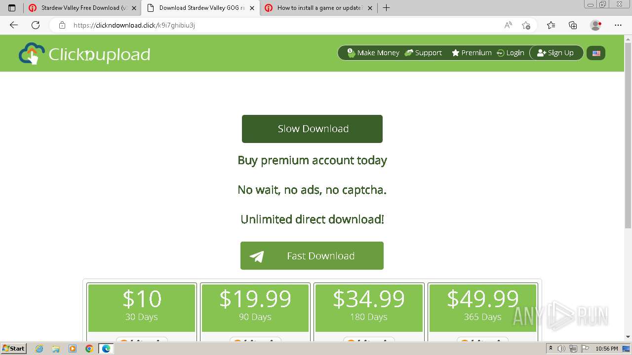632x355 pixels.
Task: Select the $19.99 90 Days plan
Action: point(255,308)
